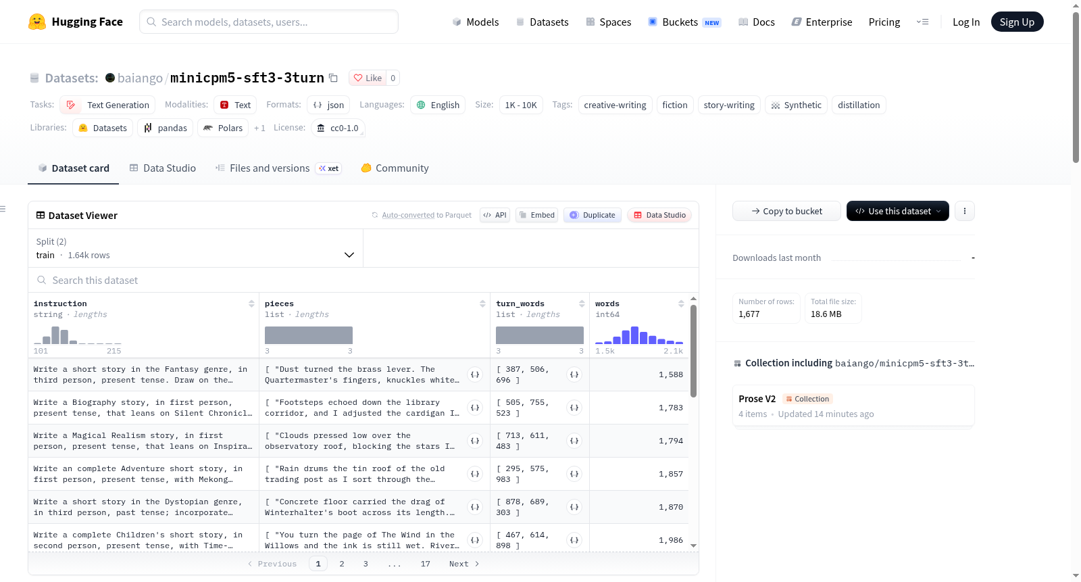Open more options kebab menu beside Use this dataset

965,211
